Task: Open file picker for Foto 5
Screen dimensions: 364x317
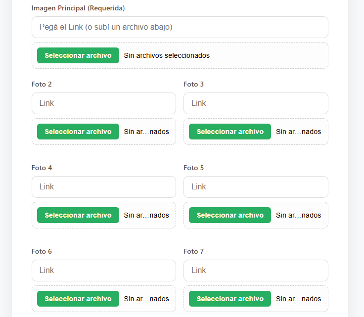Action: [230, 215]
